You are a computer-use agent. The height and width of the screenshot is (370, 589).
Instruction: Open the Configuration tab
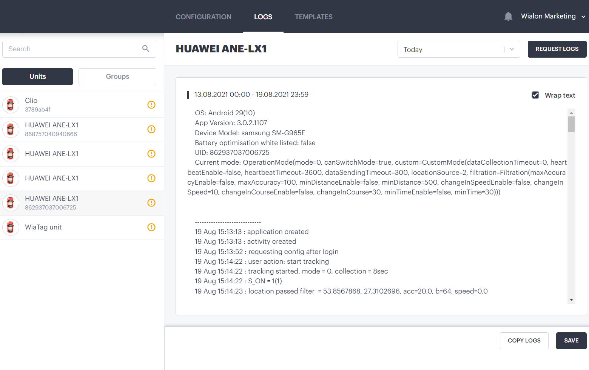pos(203,17)
